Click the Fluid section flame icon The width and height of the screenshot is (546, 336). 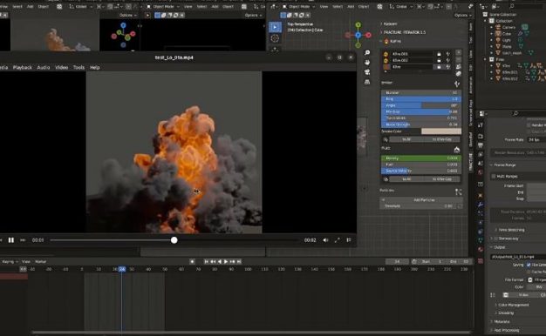pos(457,150)
